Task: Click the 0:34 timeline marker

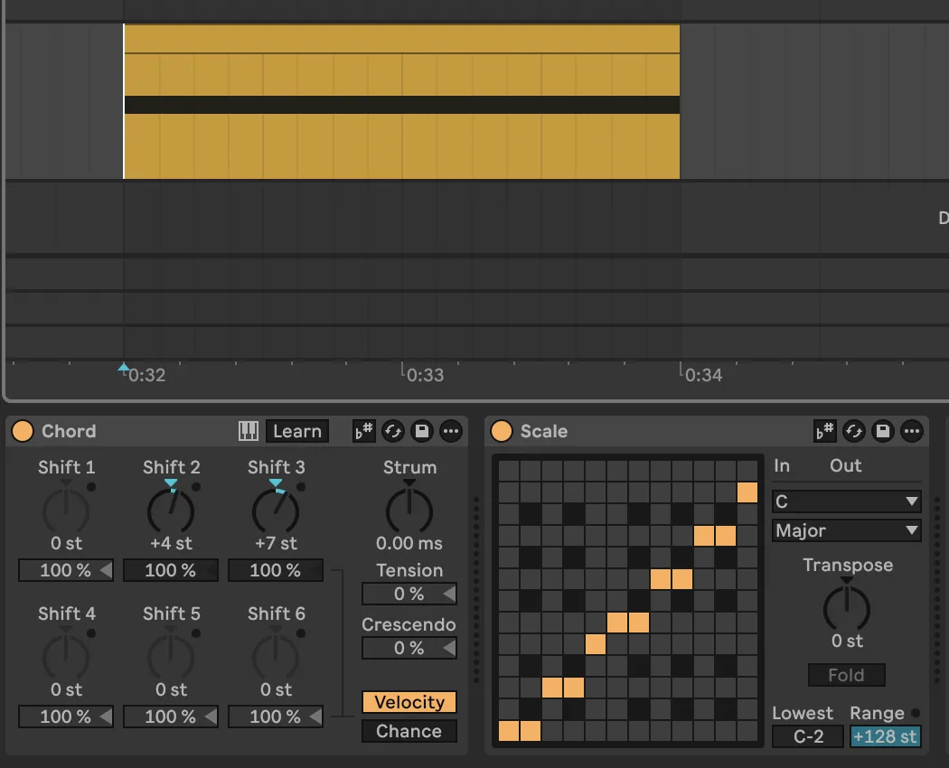Action: point(703,375)
